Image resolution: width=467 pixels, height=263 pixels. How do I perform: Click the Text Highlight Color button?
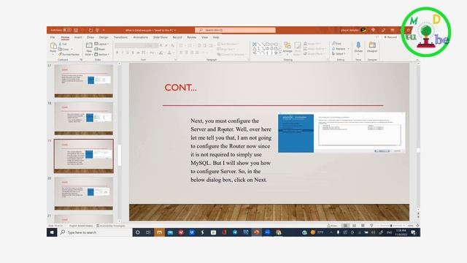[161, 53]
